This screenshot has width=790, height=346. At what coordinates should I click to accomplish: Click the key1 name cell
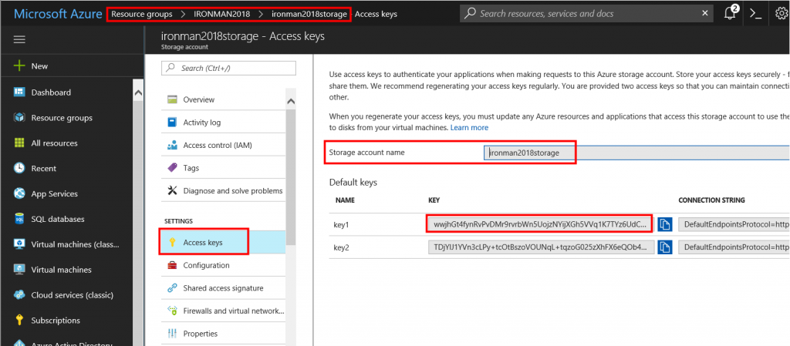point(341,225)
